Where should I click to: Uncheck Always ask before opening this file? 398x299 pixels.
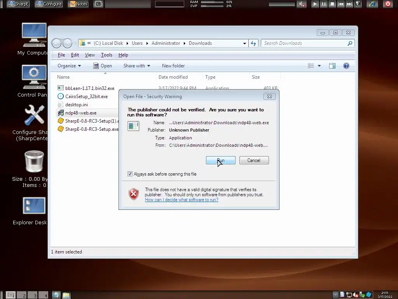pyautogui.click(x=130, y=174)
